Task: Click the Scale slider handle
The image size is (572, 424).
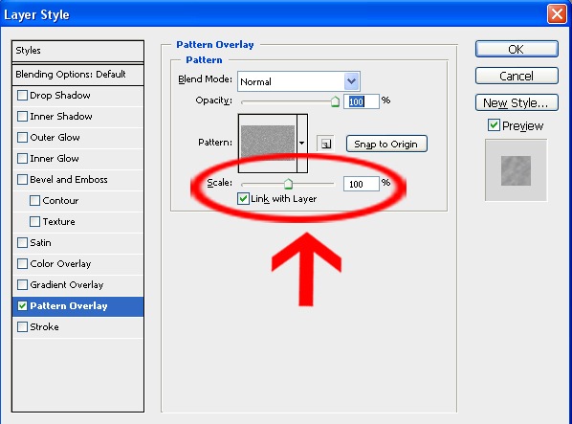Action: click(288, 184)
